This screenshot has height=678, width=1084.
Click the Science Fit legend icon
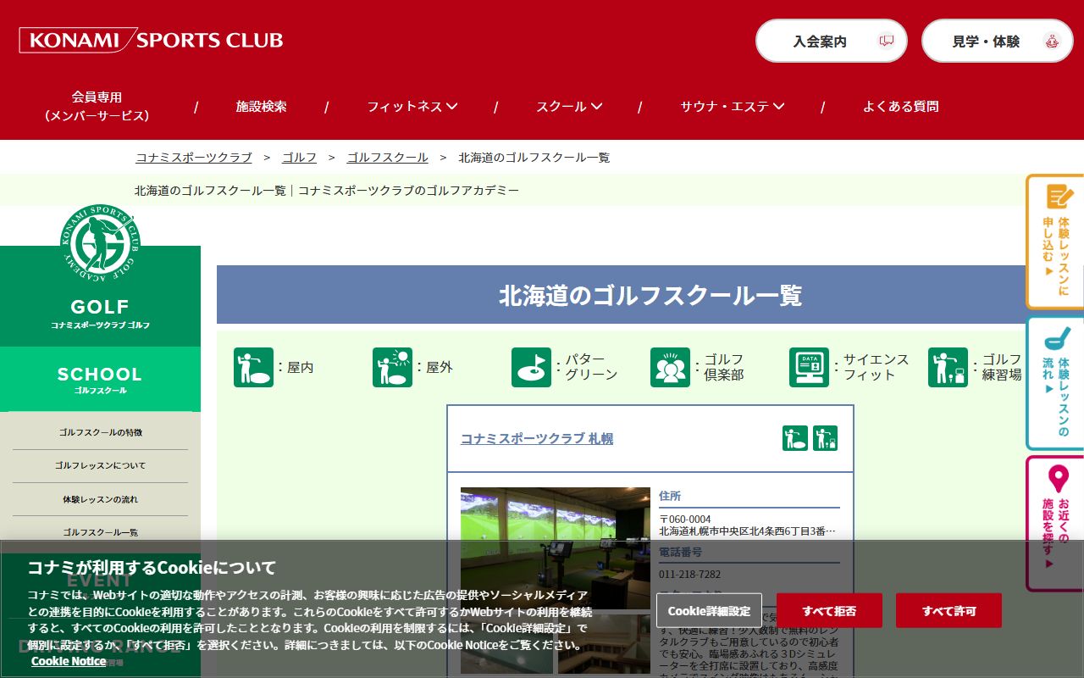pyautogui.click(x=809, y=367)
